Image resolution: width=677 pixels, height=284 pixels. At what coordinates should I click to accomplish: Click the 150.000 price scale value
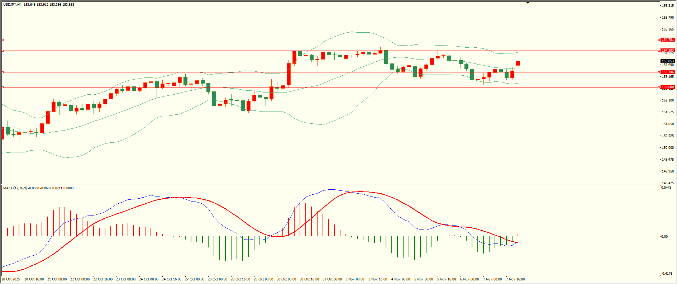coord(668,148)
